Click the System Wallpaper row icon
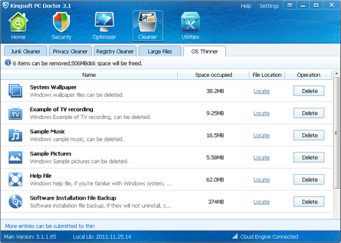 pyautogui.click(x=15, y=91)
